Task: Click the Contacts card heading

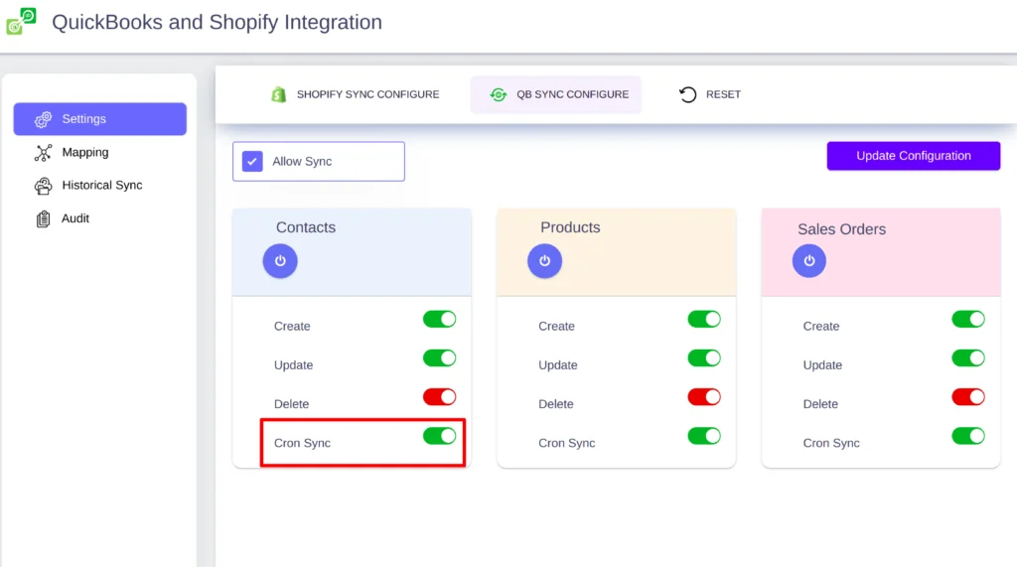Action: tap(306, 227)
